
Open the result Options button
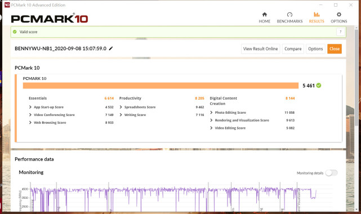(315, 49)
